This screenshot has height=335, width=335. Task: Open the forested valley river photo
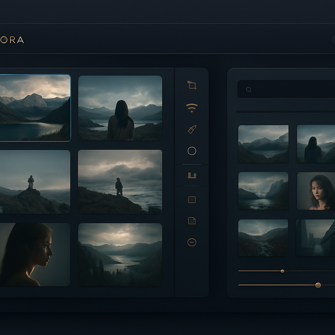pos(120,255)
